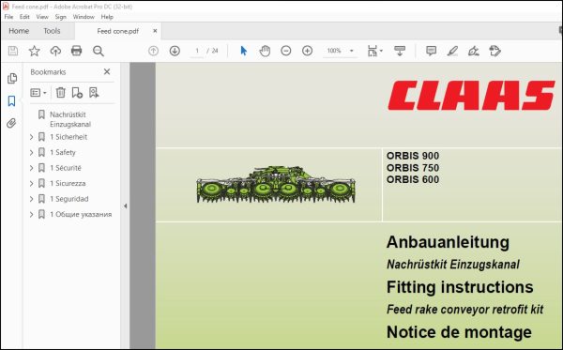The image size is (563, 350).
Task: Click the Fitting instructions heading
Action: [x=460, y=287]
